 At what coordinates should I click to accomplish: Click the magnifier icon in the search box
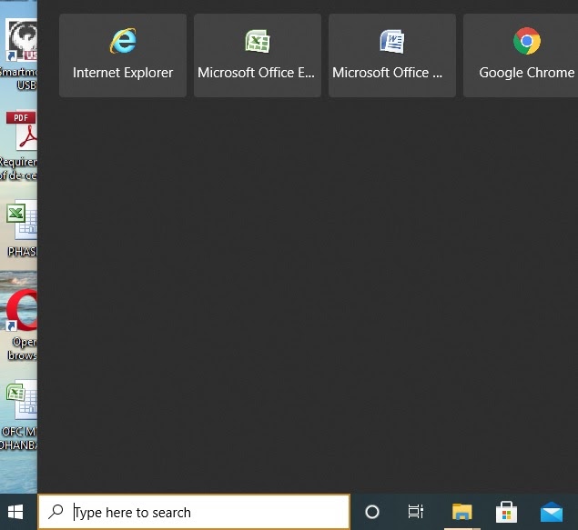click(x=56, y=511)
